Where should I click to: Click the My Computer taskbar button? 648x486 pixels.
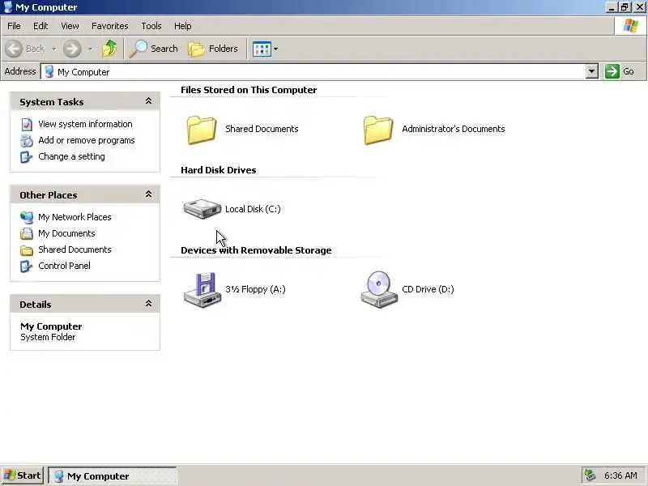(113, 475)
